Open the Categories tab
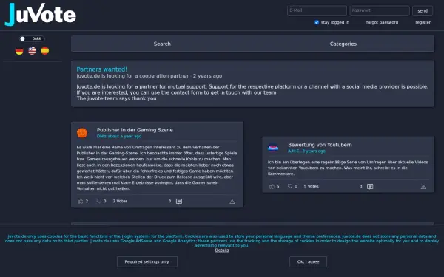This screenshot has width=444, height=277. 343,44
